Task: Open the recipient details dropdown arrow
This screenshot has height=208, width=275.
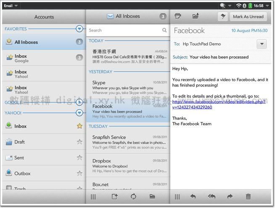Action: (262, 44)
